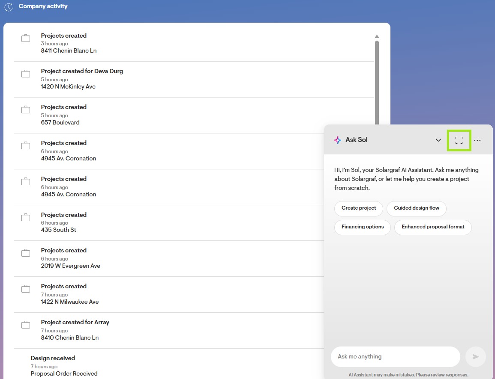Click briefcase icon for 657 Boulevard
The width and height of the screenshot is (495, 379).
26,110
